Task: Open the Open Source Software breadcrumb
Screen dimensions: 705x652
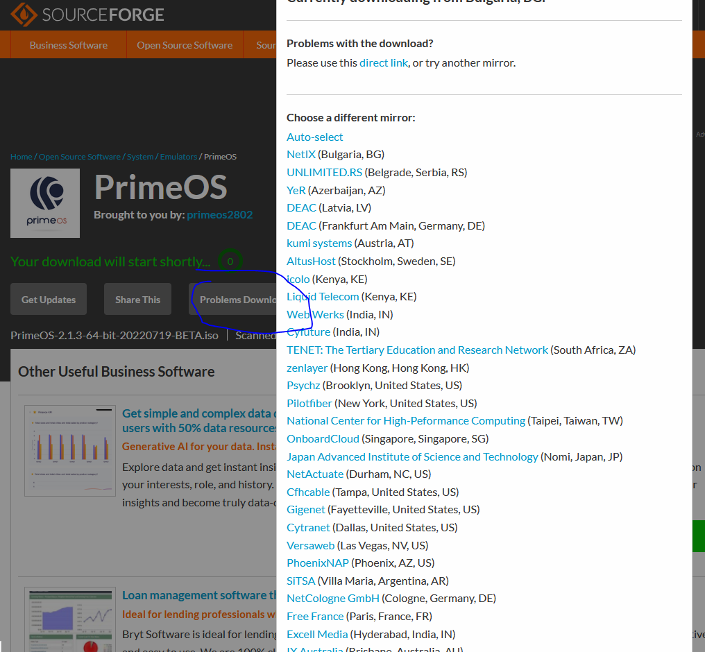Action: click(80, 157)
